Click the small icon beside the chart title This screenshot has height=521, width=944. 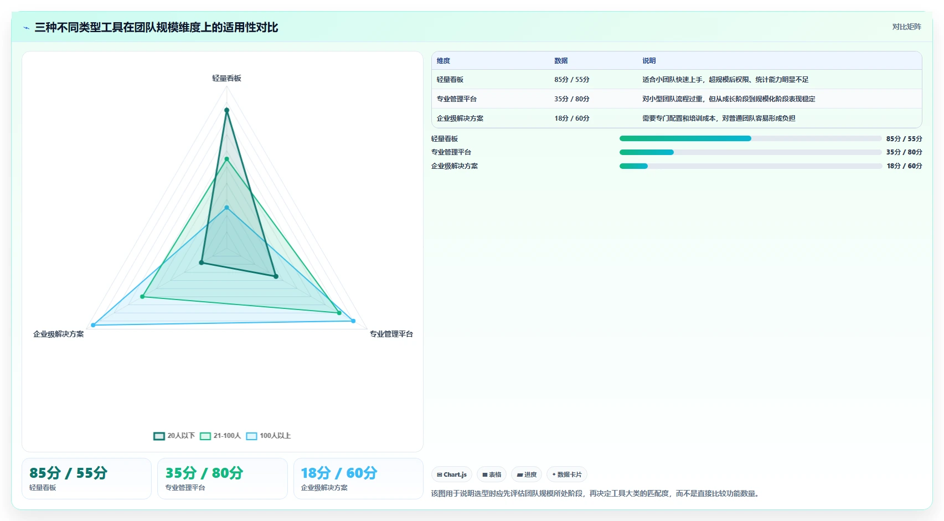[x=26, y=28]
